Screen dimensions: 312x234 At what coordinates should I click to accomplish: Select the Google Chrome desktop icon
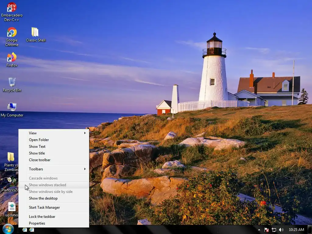point(12,37)
